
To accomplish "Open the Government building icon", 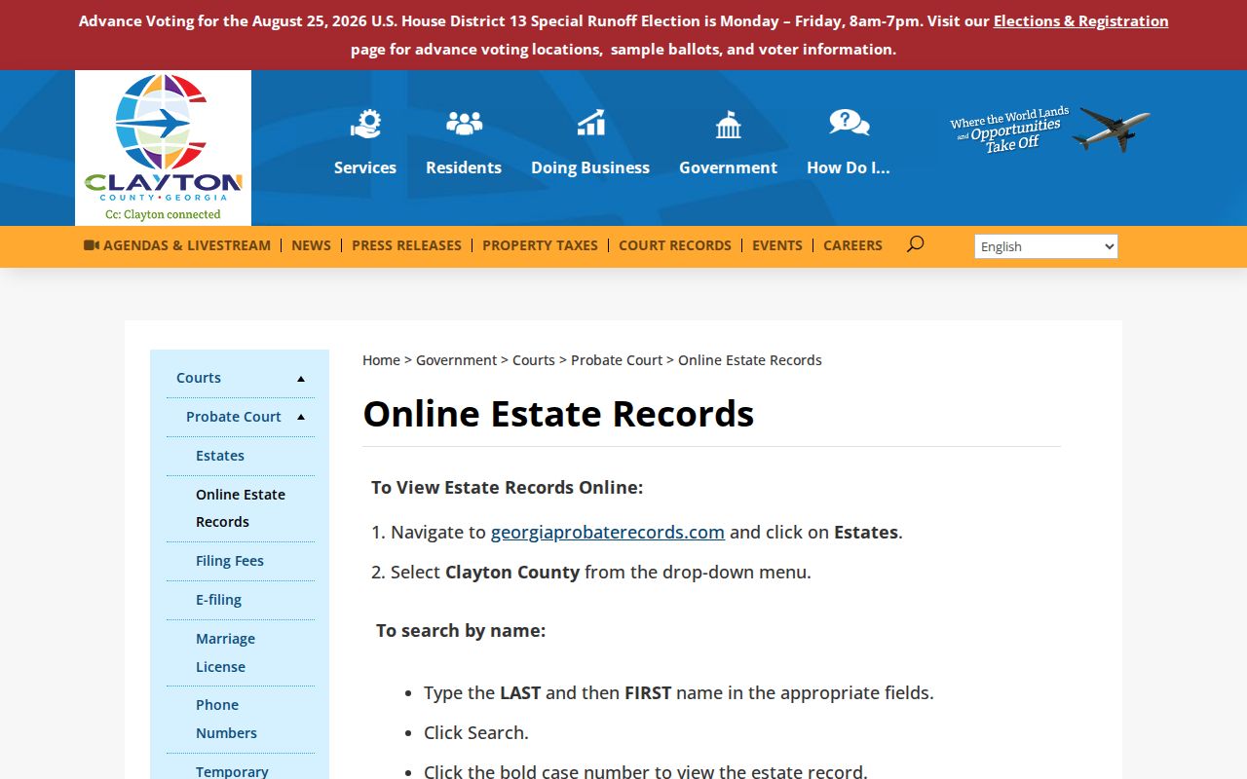I will [728, 124].
